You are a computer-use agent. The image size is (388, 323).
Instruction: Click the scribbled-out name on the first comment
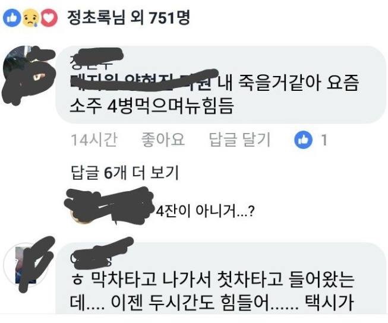point(96,58)
